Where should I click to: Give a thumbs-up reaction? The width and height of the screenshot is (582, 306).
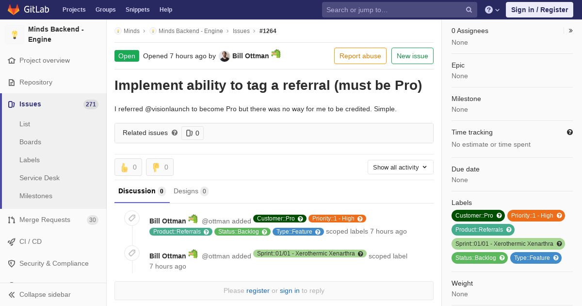click(128, 167)
